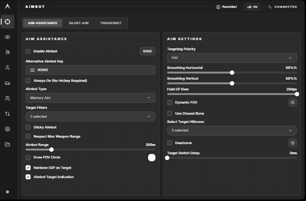Open the multi-user Players list section in sidebar

pyautogui.click(x=7, y=98)
